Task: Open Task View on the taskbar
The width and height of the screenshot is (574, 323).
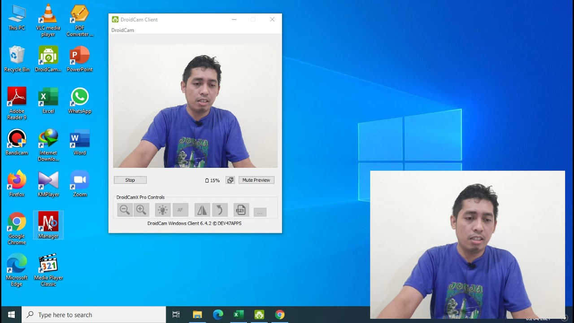Action: pos(176,314)
